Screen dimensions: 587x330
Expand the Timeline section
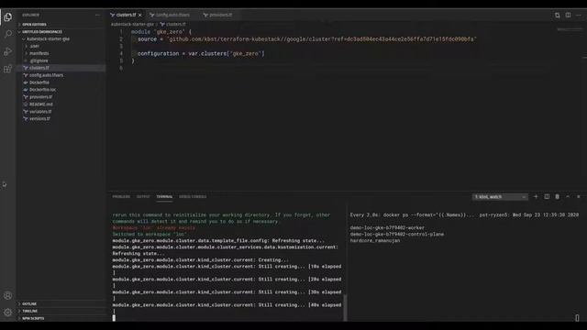pyautogui.click(x=61, y=311)
